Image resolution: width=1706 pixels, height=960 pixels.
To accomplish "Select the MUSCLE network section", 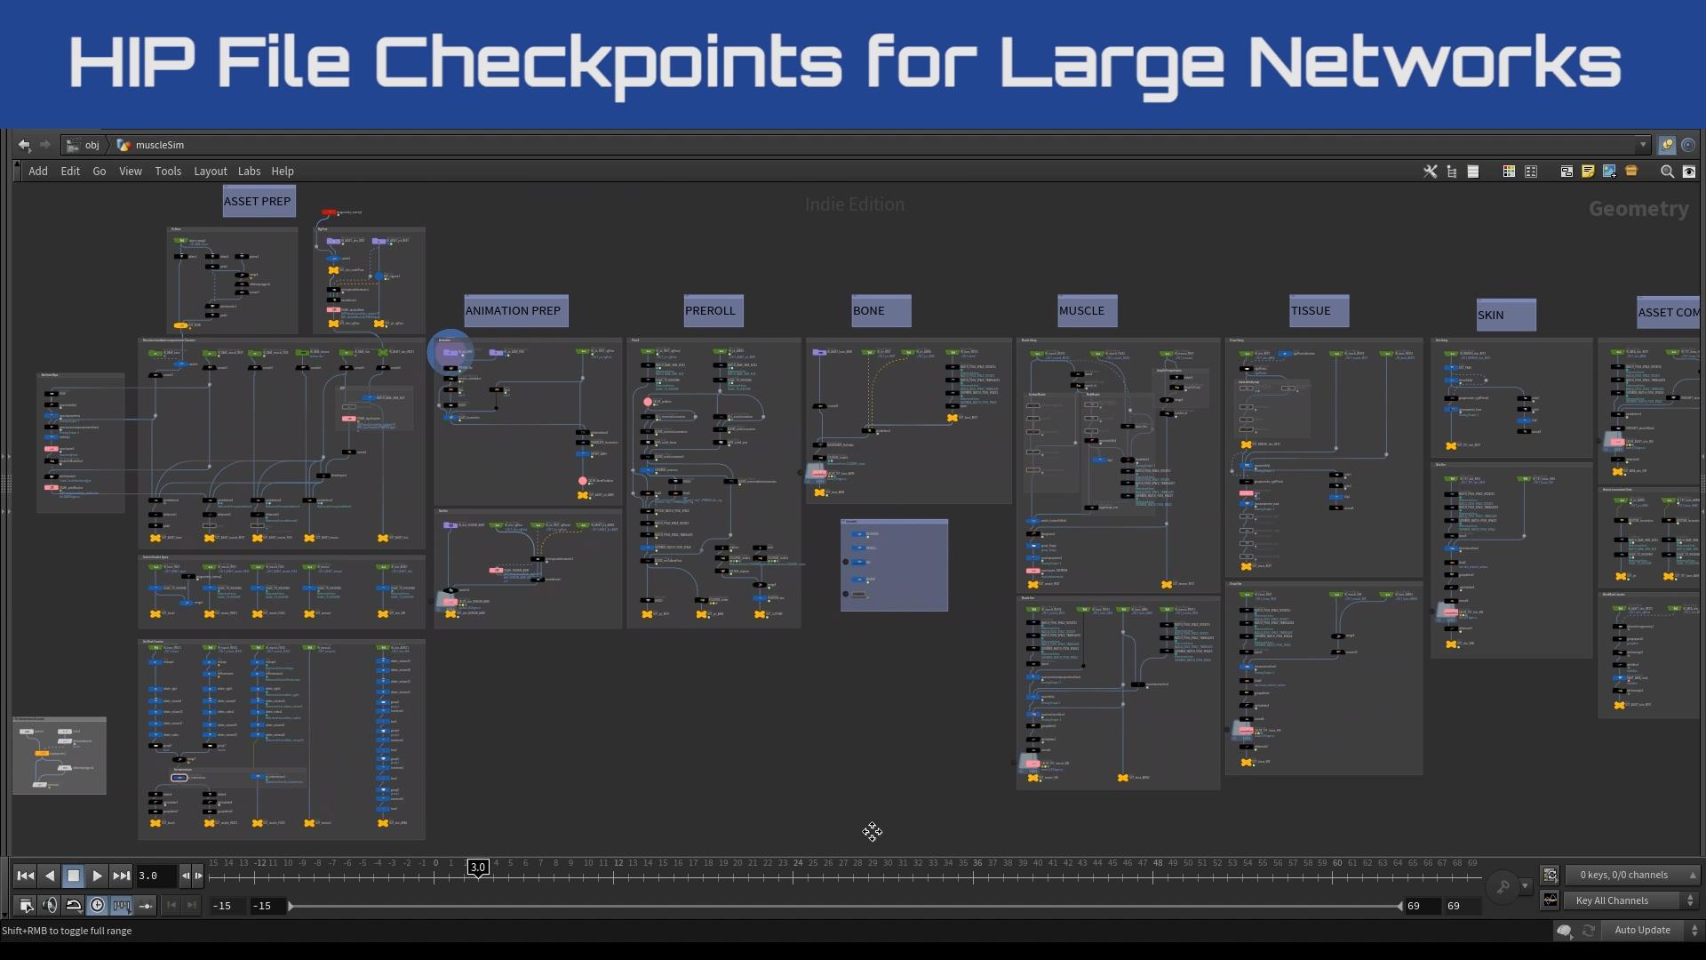I will 1081,310.
